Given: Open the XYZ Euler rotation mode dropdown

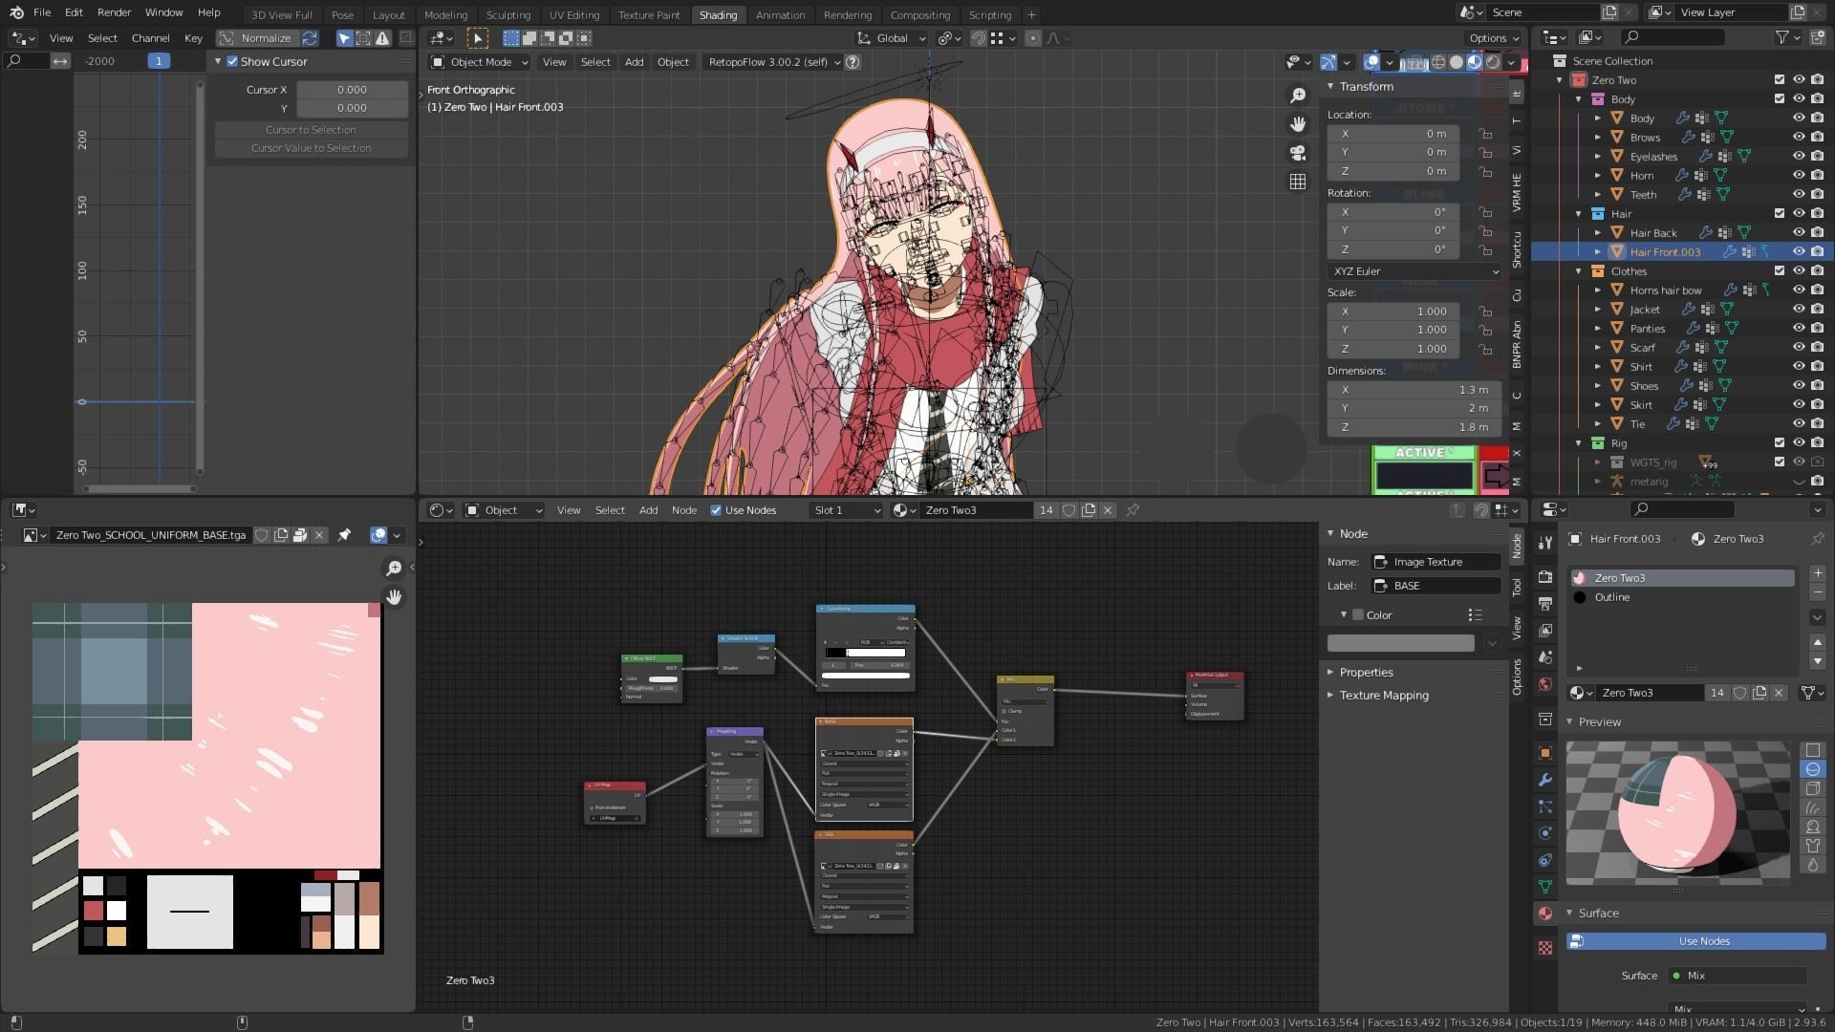Looking at the screenshot, I should tap(1414, 271).
